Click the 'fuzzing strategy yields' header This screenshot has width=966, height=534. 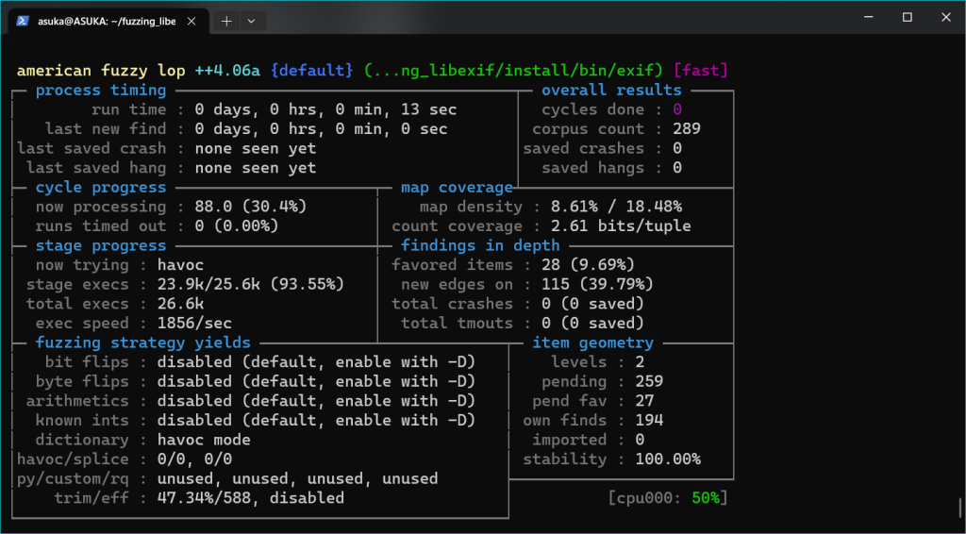143,342
